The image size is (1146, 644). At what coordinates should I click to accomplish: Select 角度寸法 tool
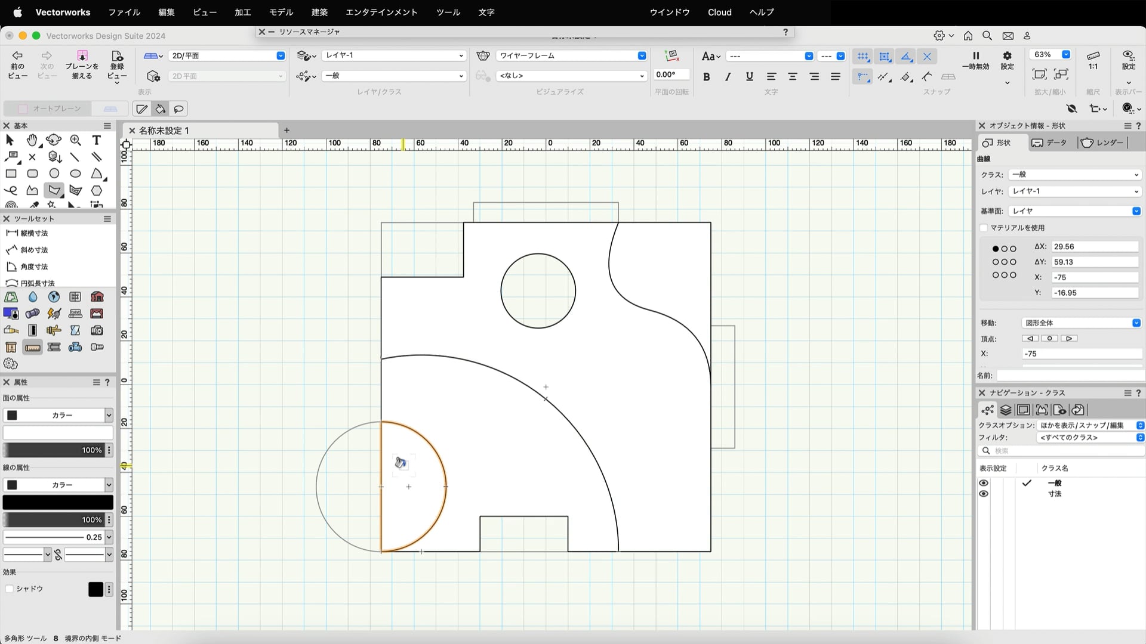27,267
